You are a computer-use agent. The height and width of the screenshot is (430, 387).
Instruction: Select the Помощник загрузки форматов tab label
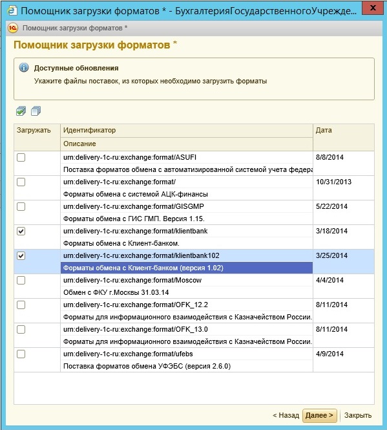(75, 28)
